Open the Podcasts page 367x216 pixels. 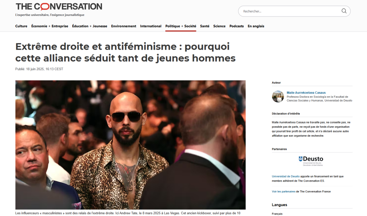(x=237, y=26)
